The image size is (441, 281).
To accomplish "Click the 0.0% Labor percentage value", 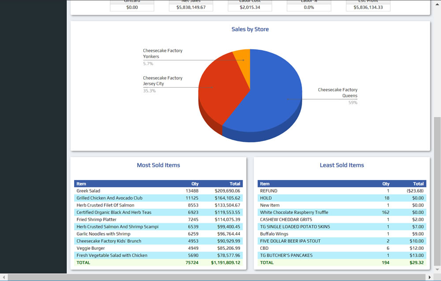I will click(309, 7).
